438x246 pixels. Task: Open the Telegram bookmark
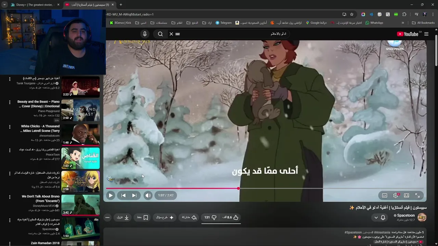223,23
